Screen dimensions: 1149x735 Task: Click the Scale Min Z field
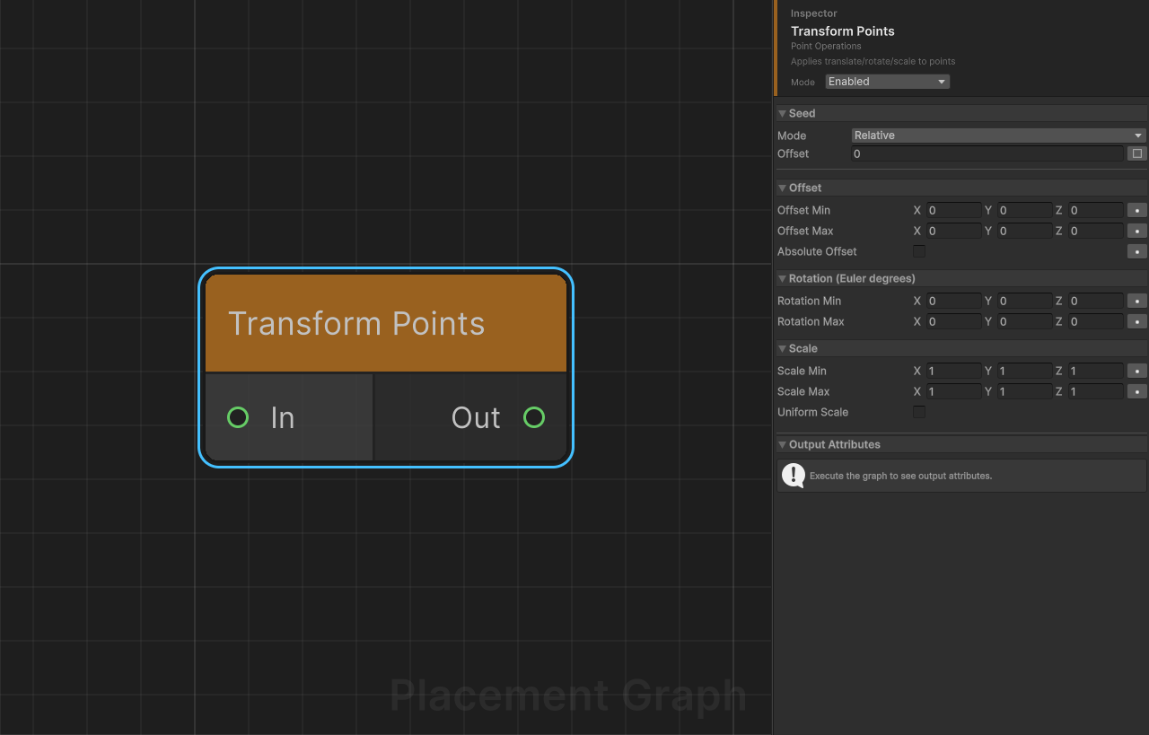pos(1095,371)
